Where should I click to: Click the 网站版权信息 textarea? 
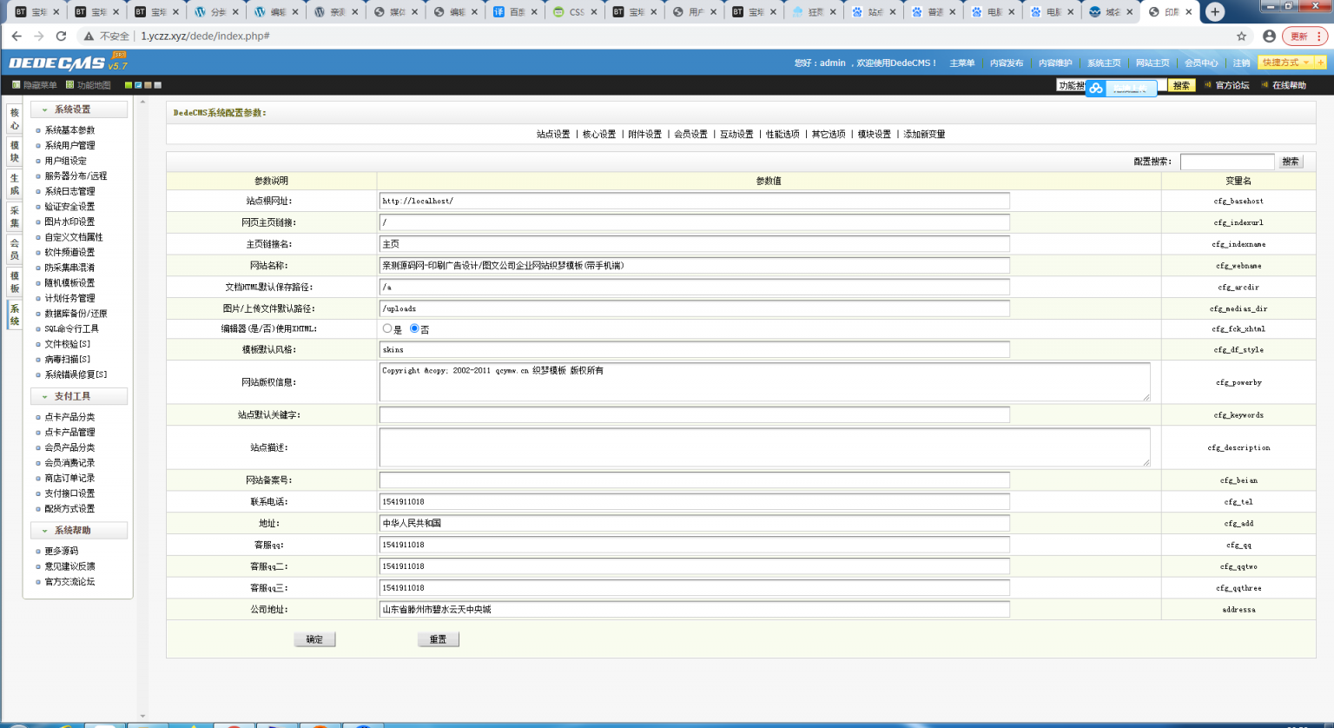(764, 382)
